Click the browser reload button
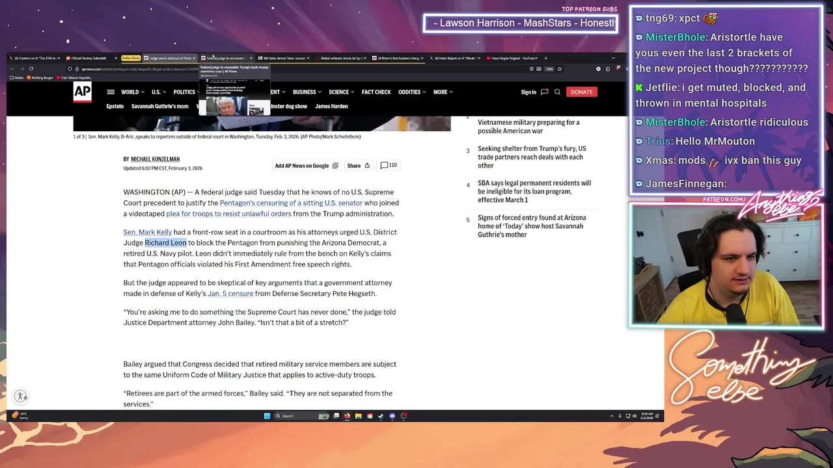The height and width of the screenshot is (468, 833). pos(31,69)
